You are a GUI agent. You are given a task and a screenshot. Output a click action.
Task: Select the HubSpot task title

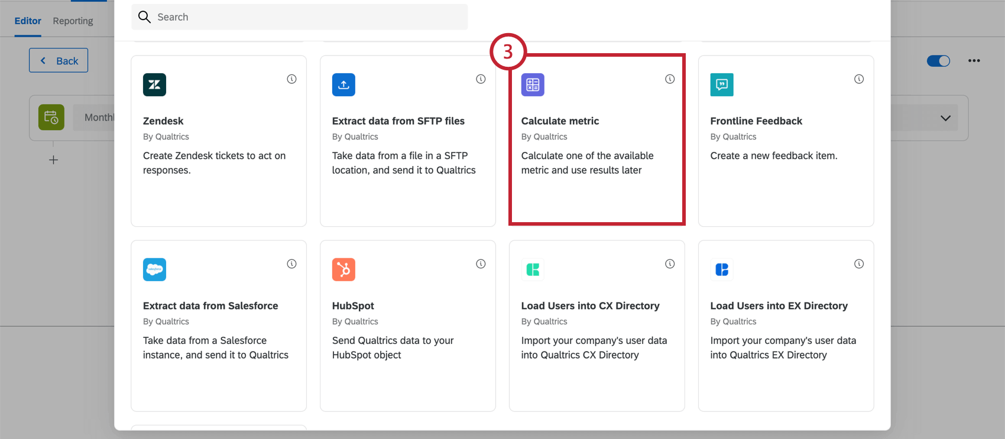(353, 306)
